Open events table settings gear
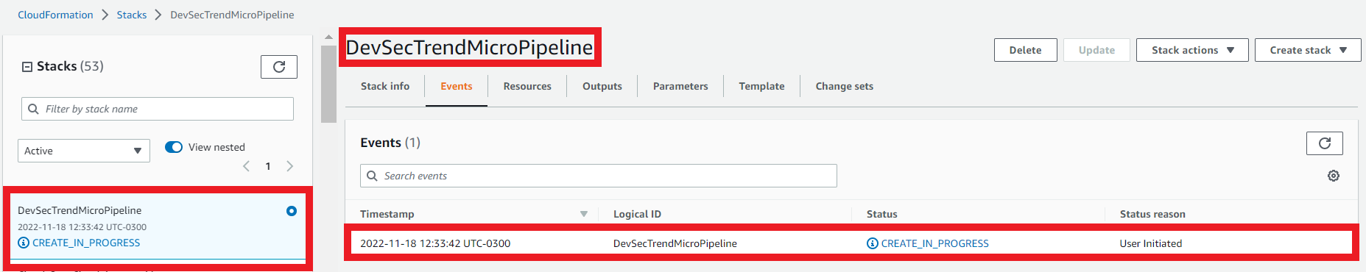Image resolution: width=1366 pixels, height=272 pixels. (x=1334, y=176)
